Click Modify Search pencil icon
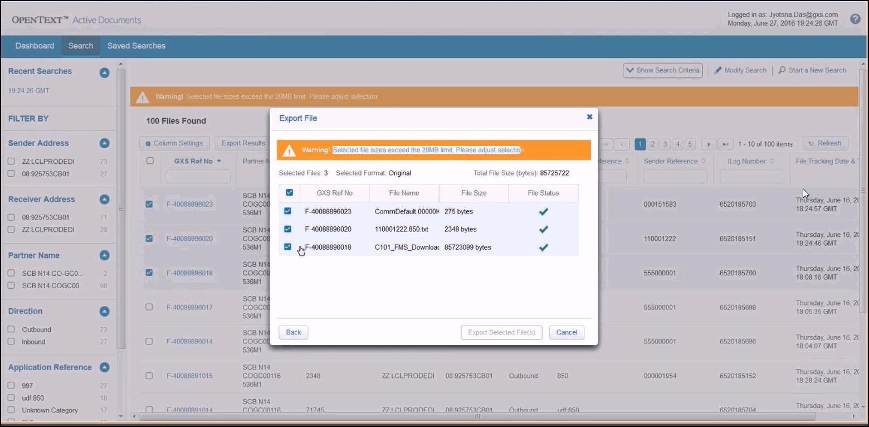Image resolution: width=869 pixels, height=427 pixels. (718, 70)
